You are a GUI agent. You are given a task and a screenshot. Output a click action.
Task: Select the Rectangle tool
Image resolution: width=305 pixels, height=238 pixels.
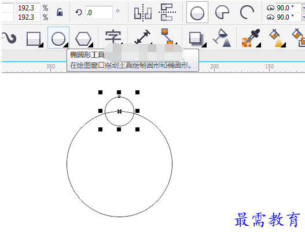(x=34, y=39)
